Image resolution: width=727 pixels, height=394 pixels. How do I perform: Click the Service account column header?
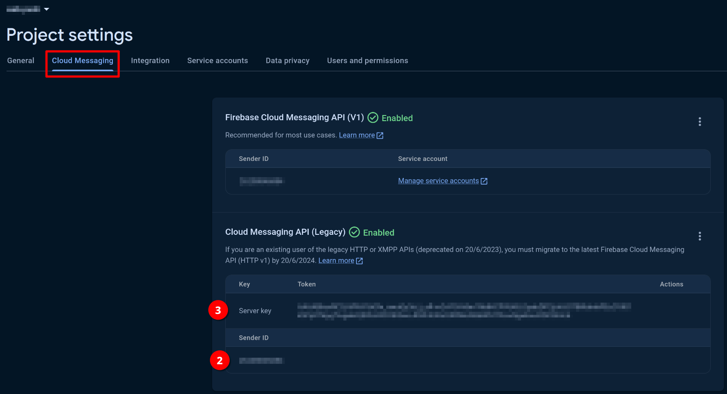point(423,159)
